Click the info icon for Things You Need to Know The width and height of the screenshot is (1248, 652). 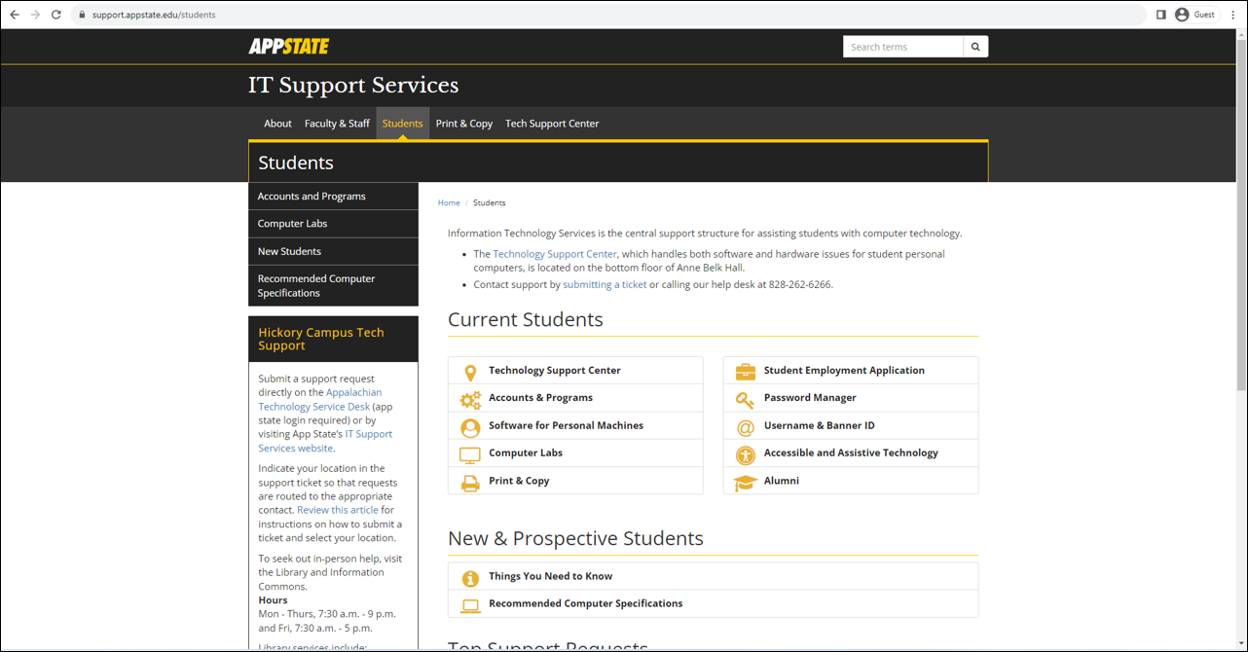pyautogui.click(x=470, y=576)
